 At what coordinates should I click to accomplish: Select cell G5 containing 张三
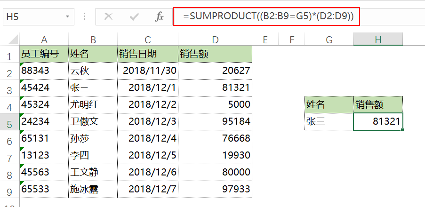(329, 122)
